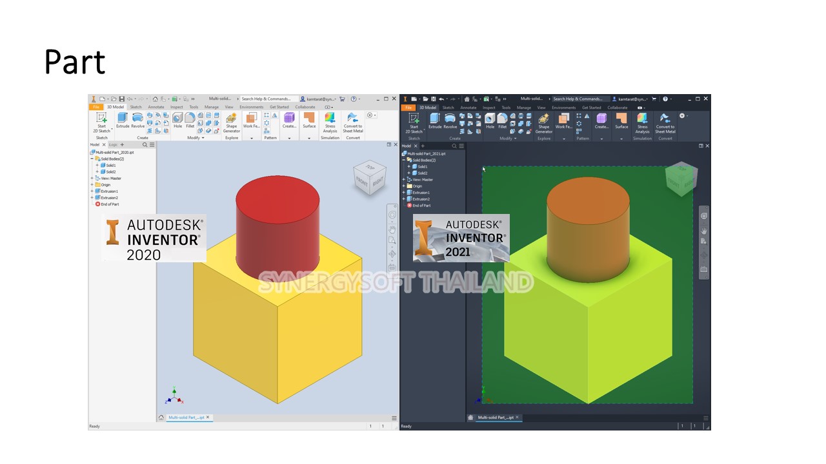The height and width of the screenshot is (464, 826).
Task: Open Shape Generator in light Inventor 2020 ribbon
Action: pyautogui.click(x=231, y=121)
